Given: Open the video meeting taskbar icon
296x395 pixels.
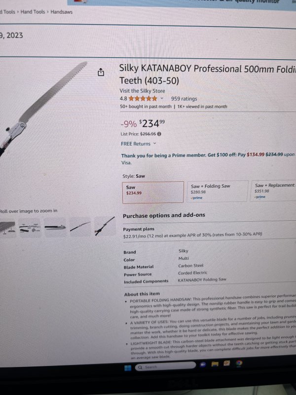Looking at the screenshot, I should pyautogui.click(x=203, y=364).
